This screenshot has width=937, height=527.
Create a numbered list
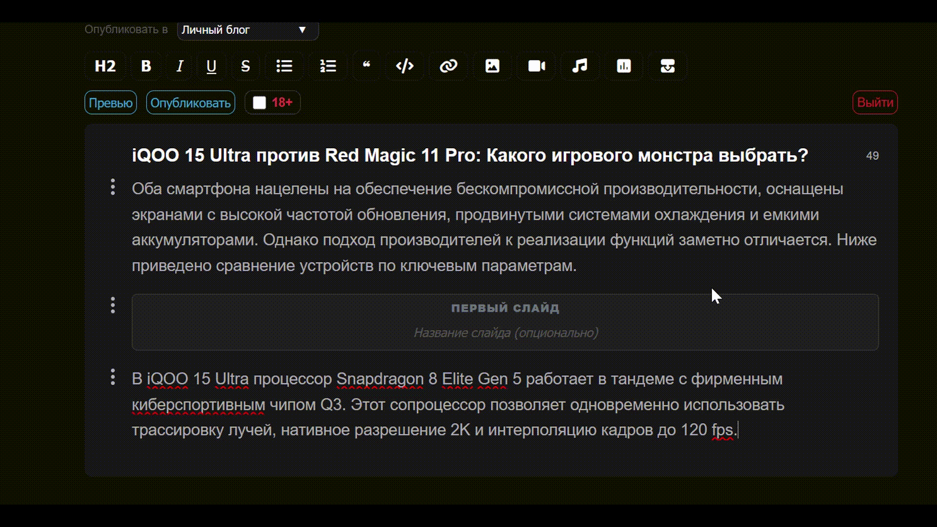(x=328, y=66)
